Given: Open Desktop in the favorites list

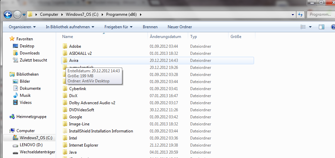Looking at the screenshot, I should point(27,46).
